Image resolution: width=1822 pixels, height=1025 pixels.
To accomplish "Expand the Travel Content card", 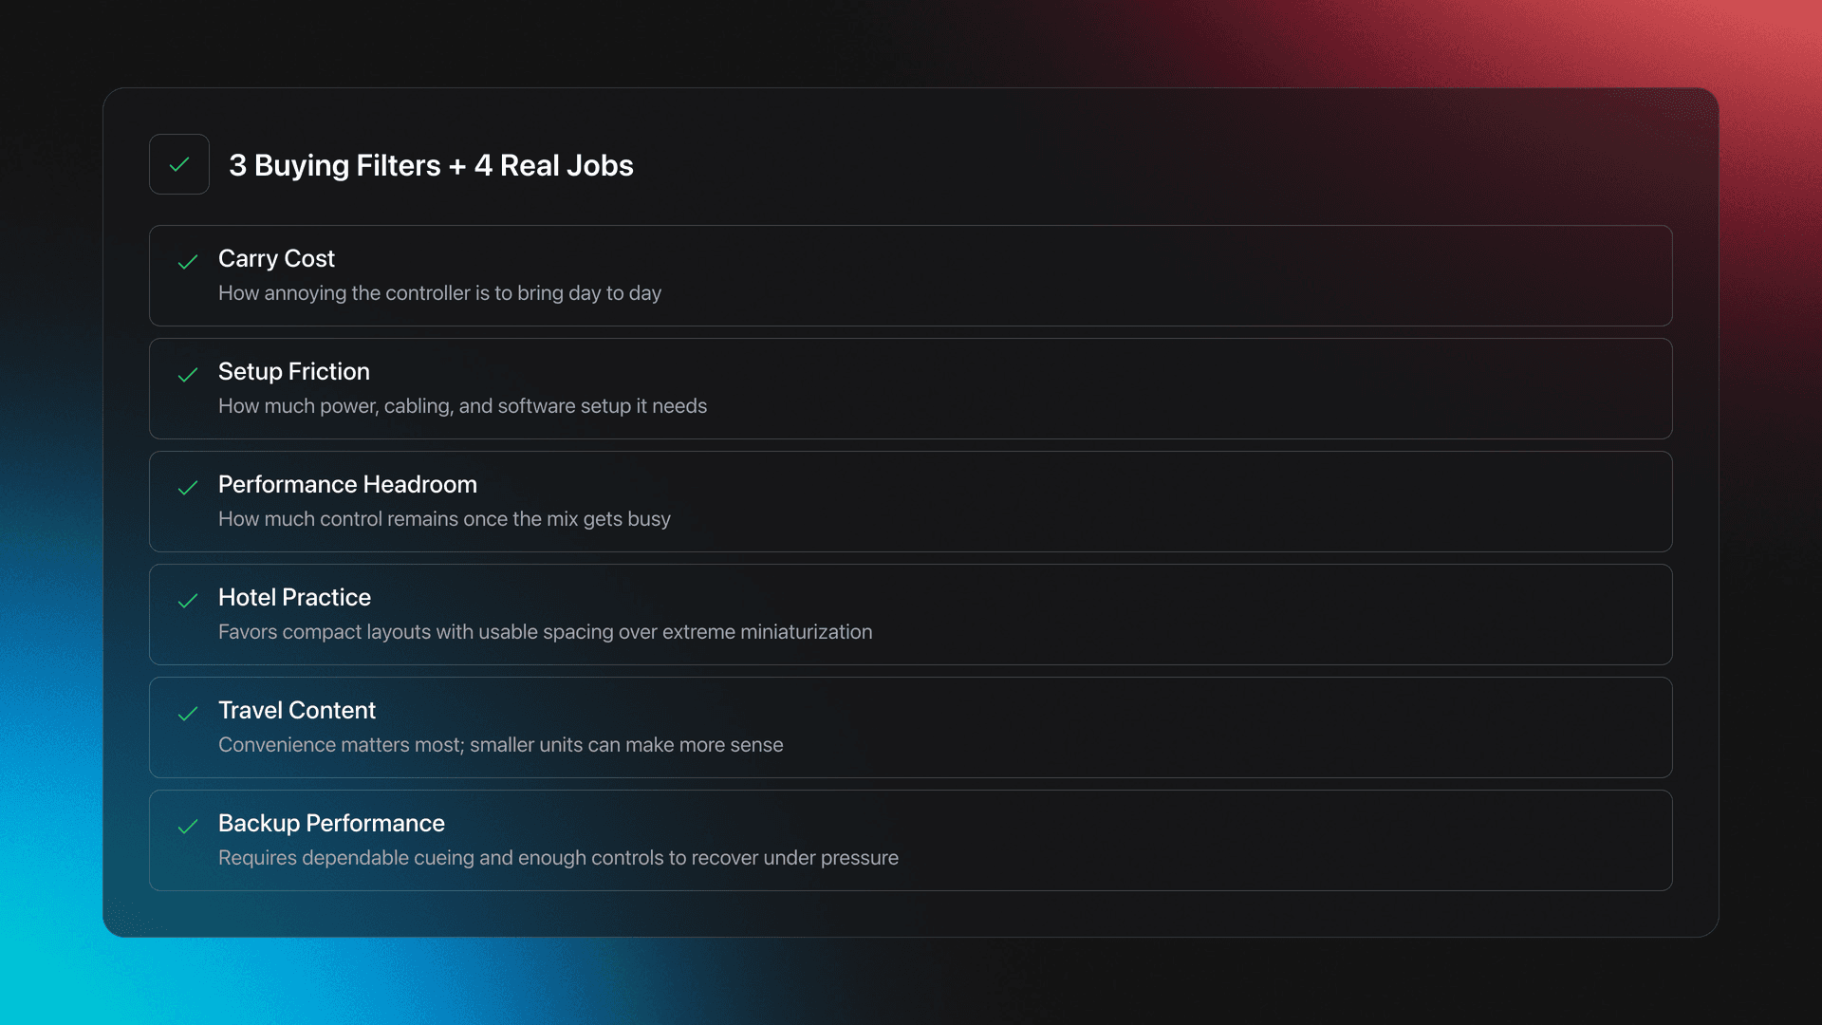I will click(911, 727).
